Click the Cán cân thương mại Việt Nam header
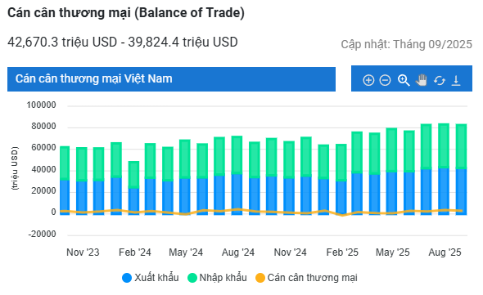This screenshot has width=483, height=295. (x=171, y=79)
